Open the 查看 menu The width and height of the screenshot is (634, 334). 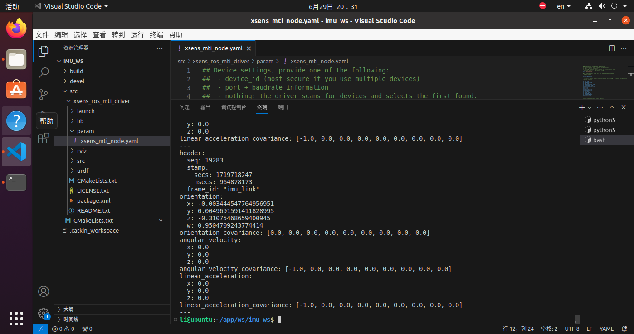(x=99, y=35)
